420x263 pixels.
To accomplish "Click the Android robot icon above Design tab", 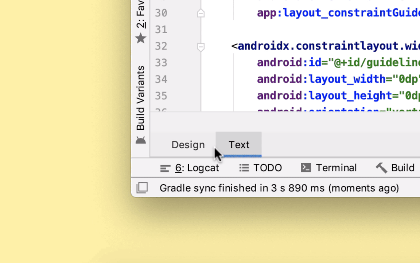I will point(141,140).
